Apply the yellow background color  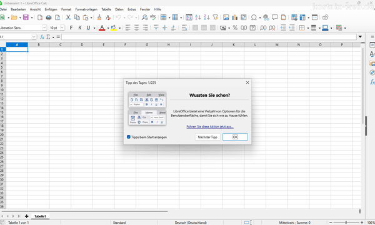tap(114, 27)
